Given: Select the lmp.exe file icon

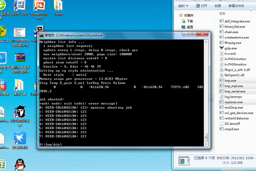Looking at the screenshot, I should tap(221, 81).
